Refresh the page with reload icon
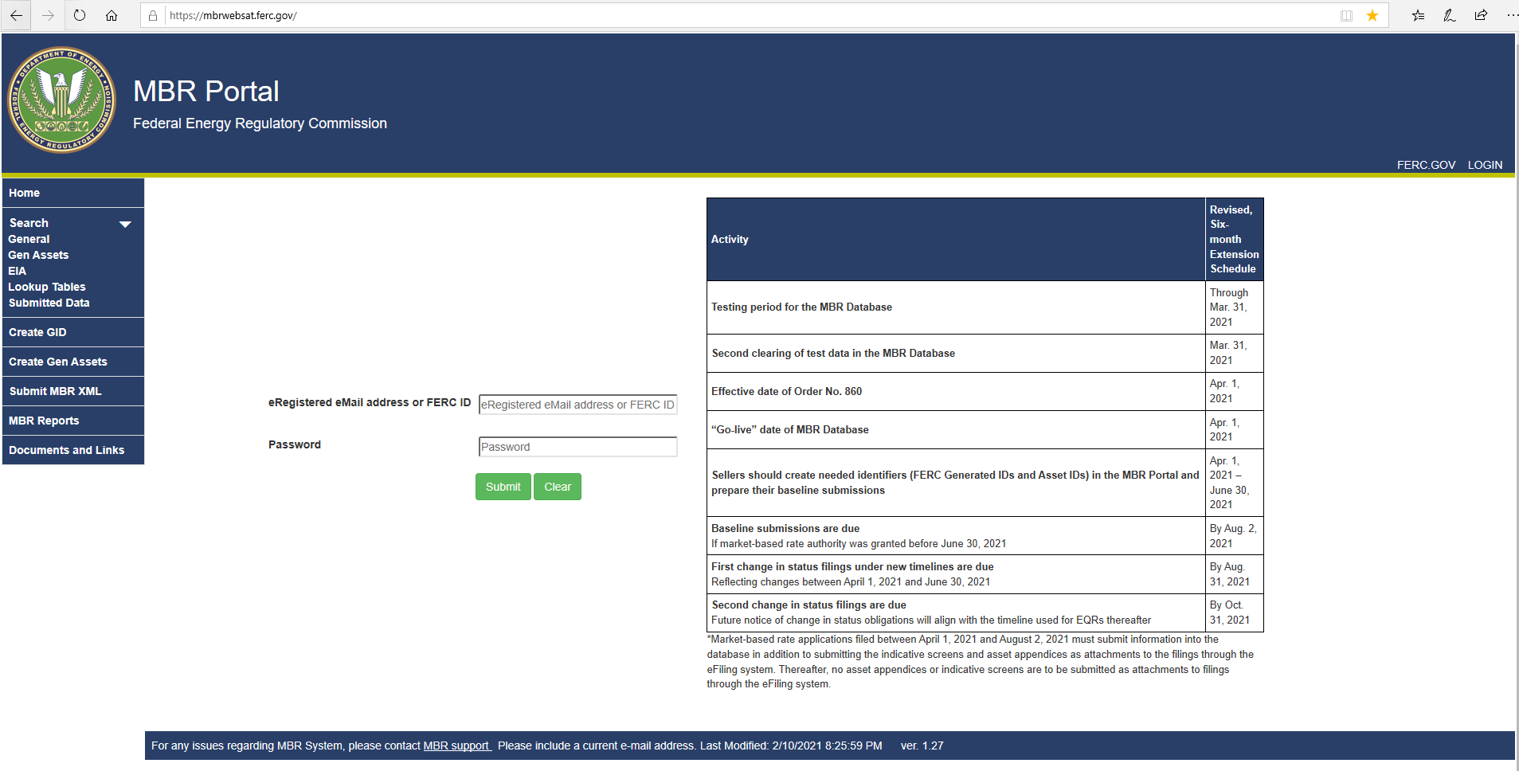 point(80,15)
